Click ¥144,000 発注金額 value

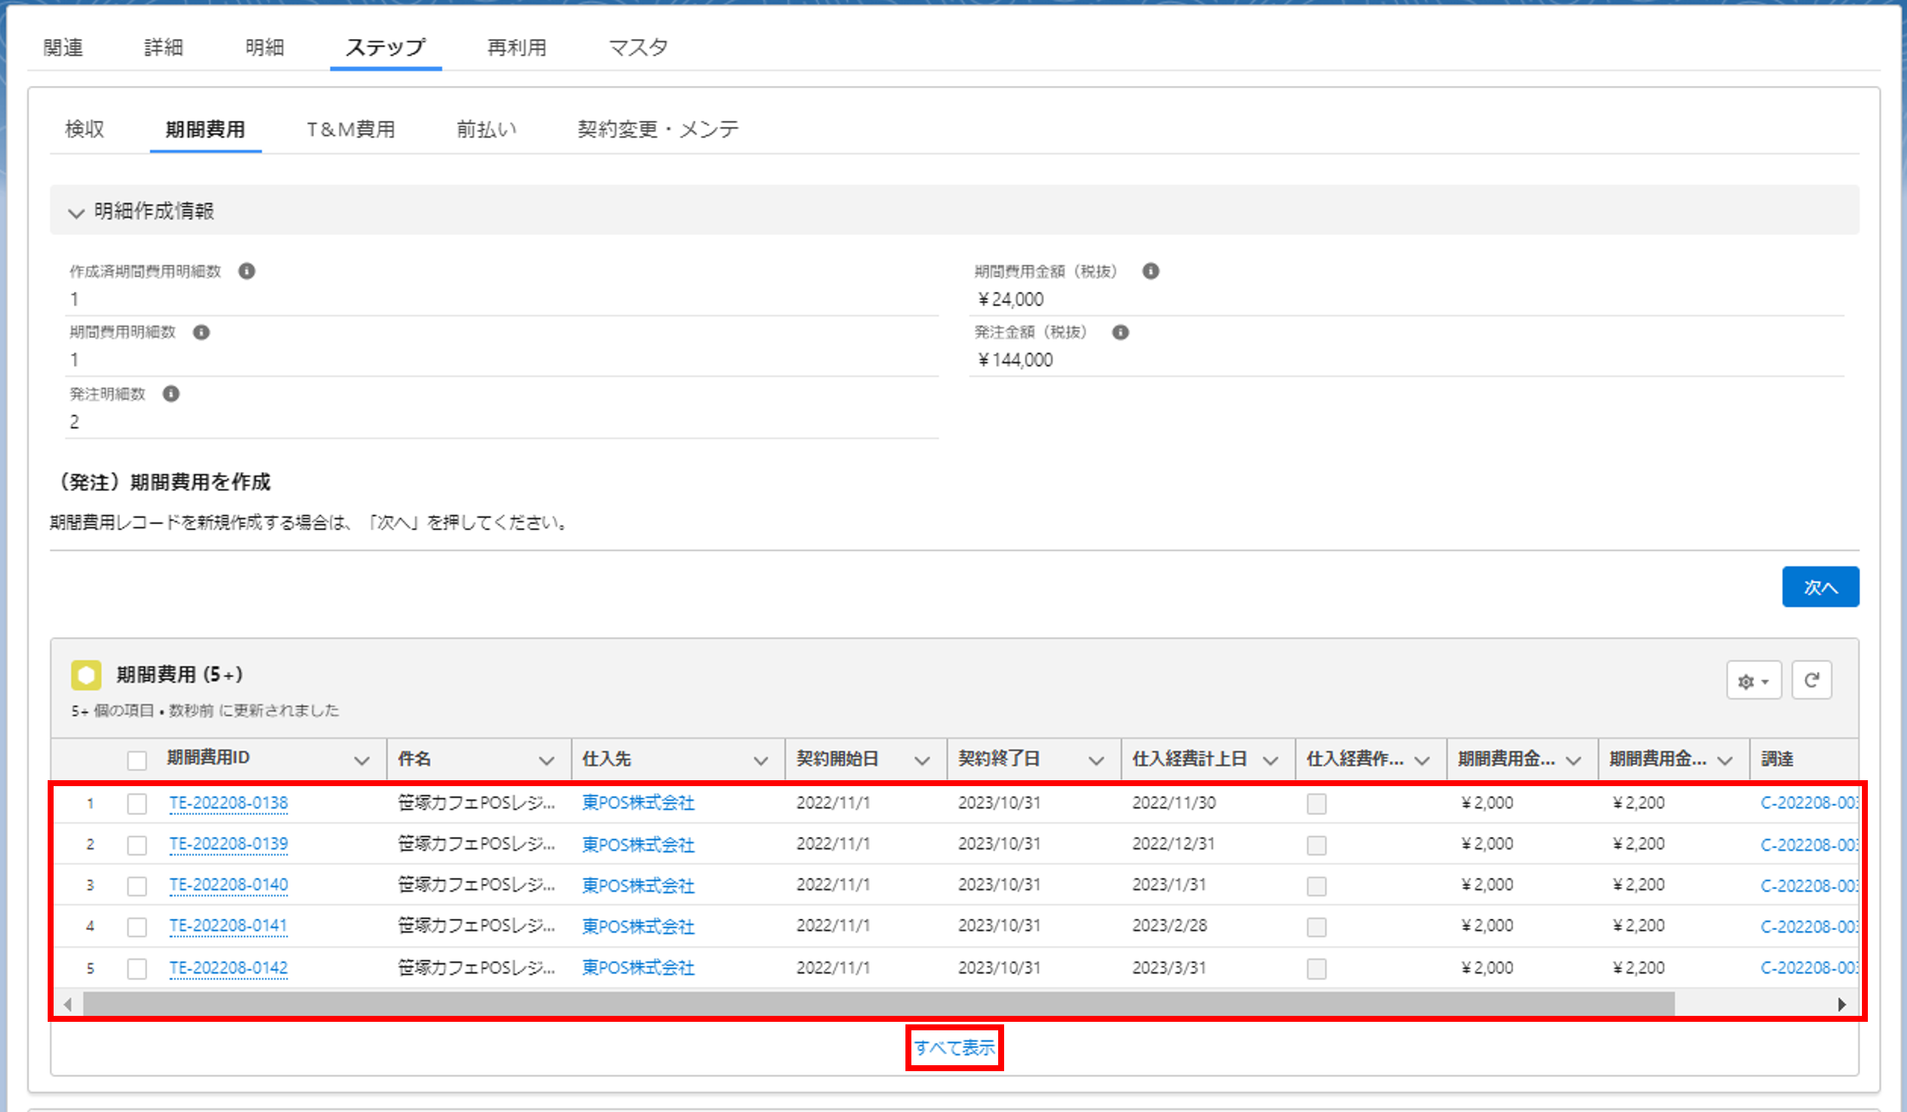1015,361
